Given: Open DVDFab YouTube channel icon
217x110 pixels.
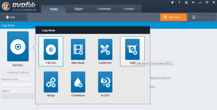Looking at the screenshot, I should click(186, 2).
